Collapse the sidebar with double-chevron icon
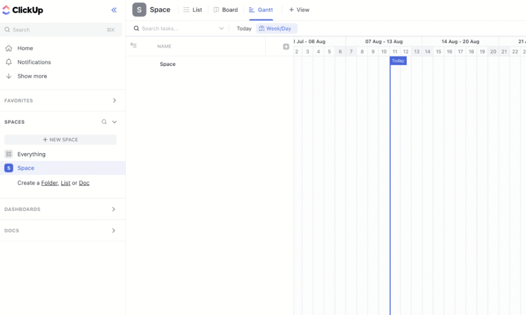 [x=114, y=10]
